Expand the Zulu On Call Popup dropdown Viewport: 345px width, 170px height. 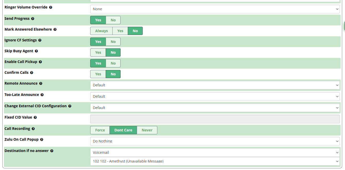pos(215,141)
